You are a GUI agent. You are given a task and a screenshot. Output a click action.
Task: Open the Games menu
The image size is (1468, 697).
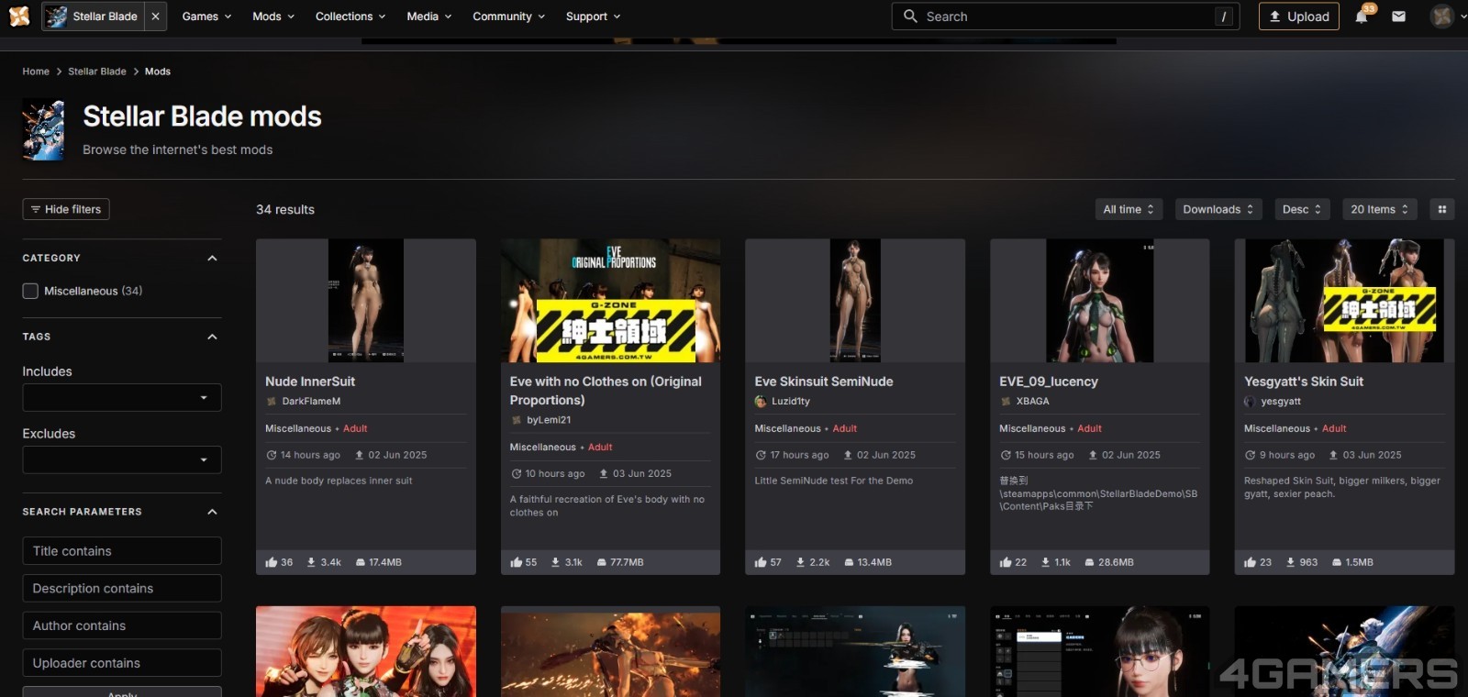point(206,17)
